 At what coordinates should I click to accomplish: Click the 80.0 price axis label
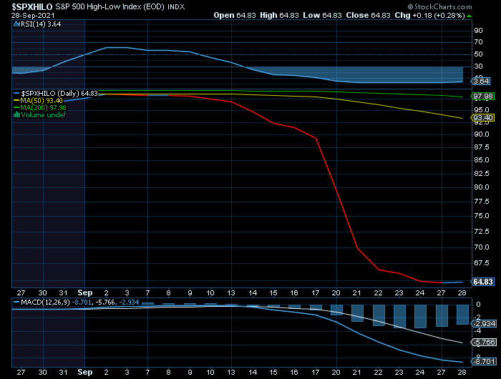pyautogui.click(x=482, y=187)
